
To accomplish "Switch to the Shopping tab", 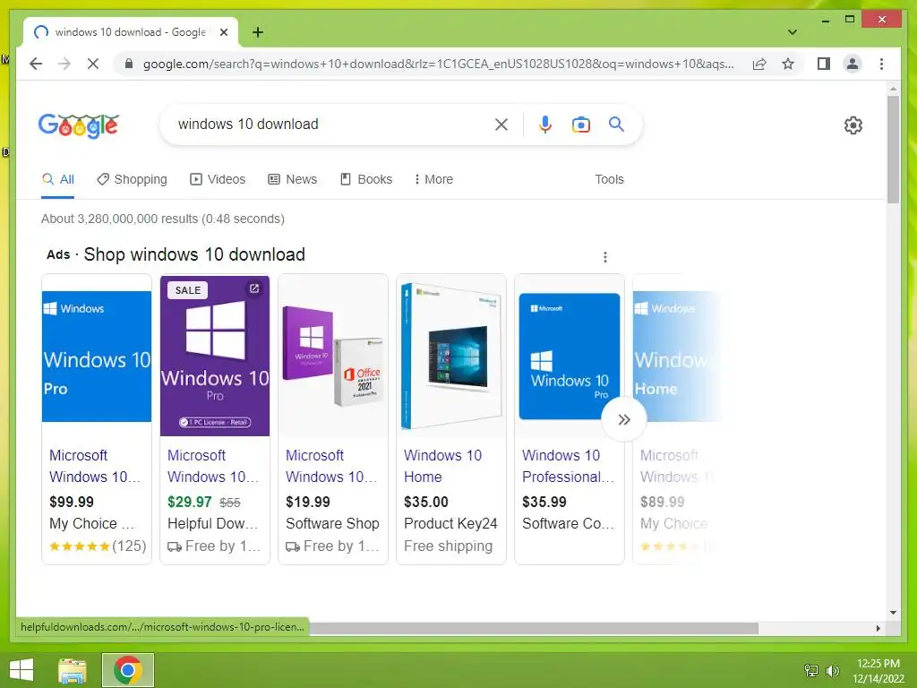I will pyautogui.click(x=133, y=179).
